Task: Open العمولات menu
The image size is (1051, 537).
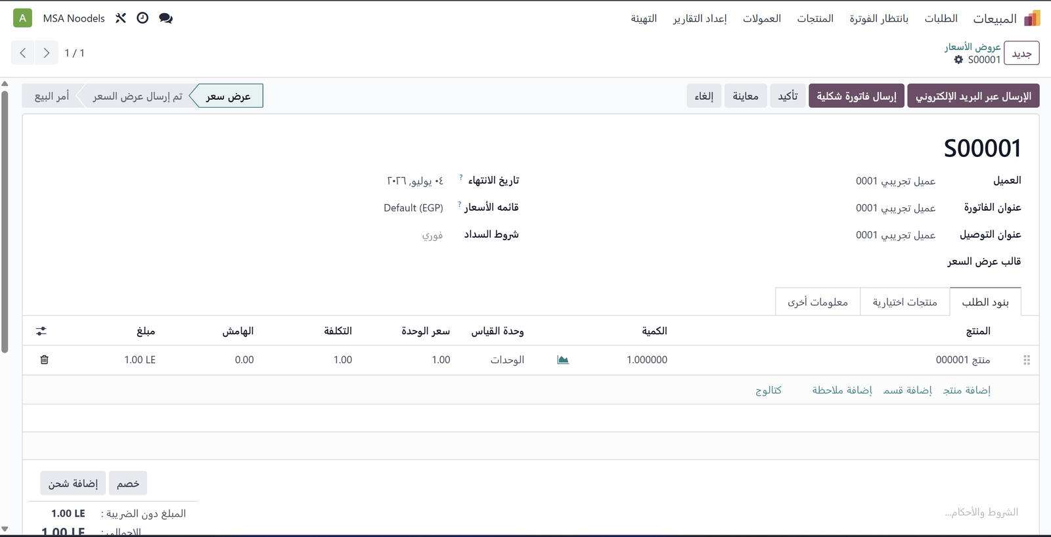Action: (762, 18)
